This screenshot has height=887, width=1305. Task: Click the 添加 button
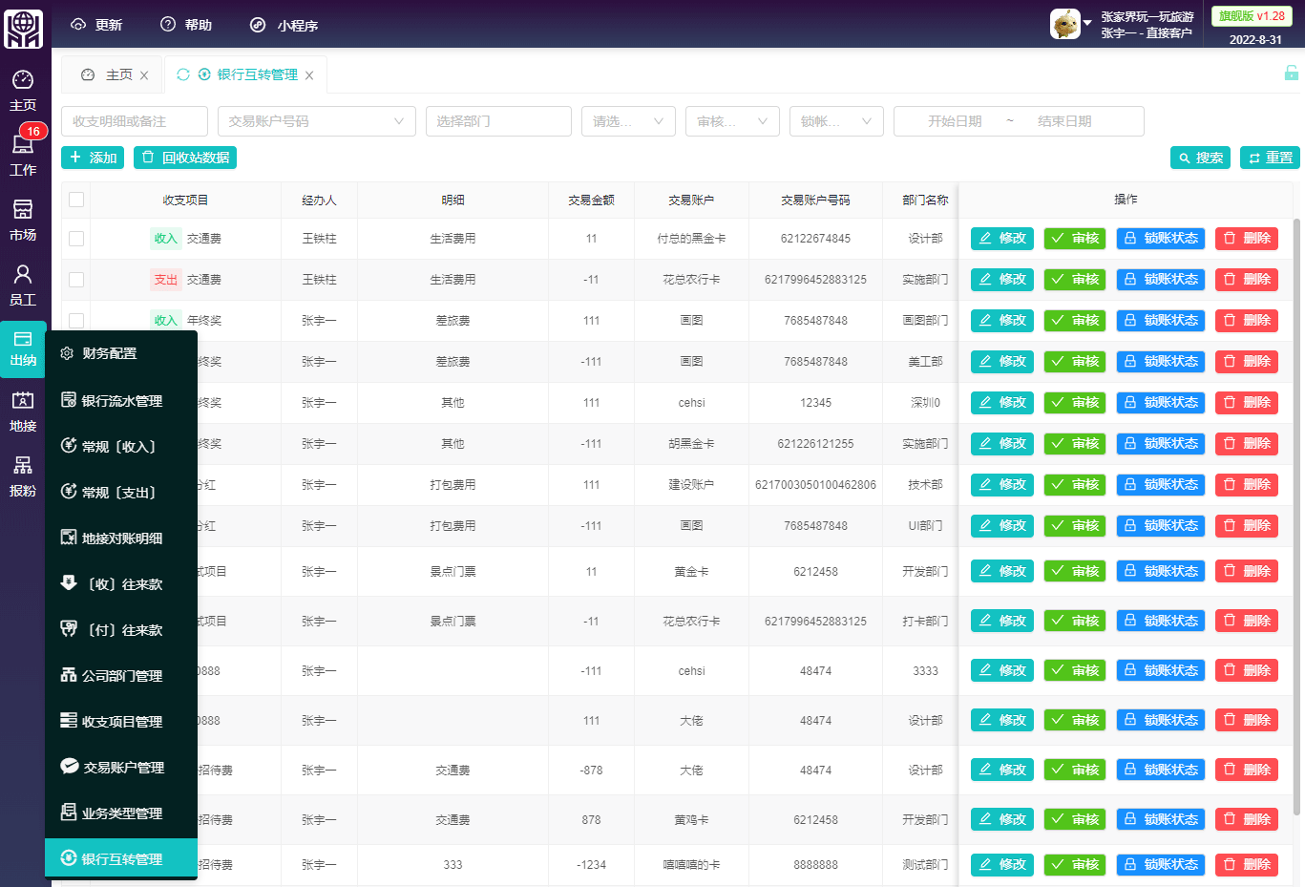coord(93,158)
